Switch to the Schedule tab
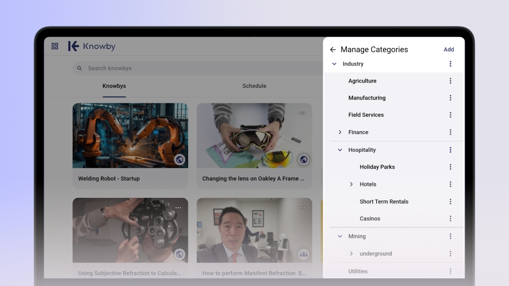509x286 pixels. coord(254,86)
